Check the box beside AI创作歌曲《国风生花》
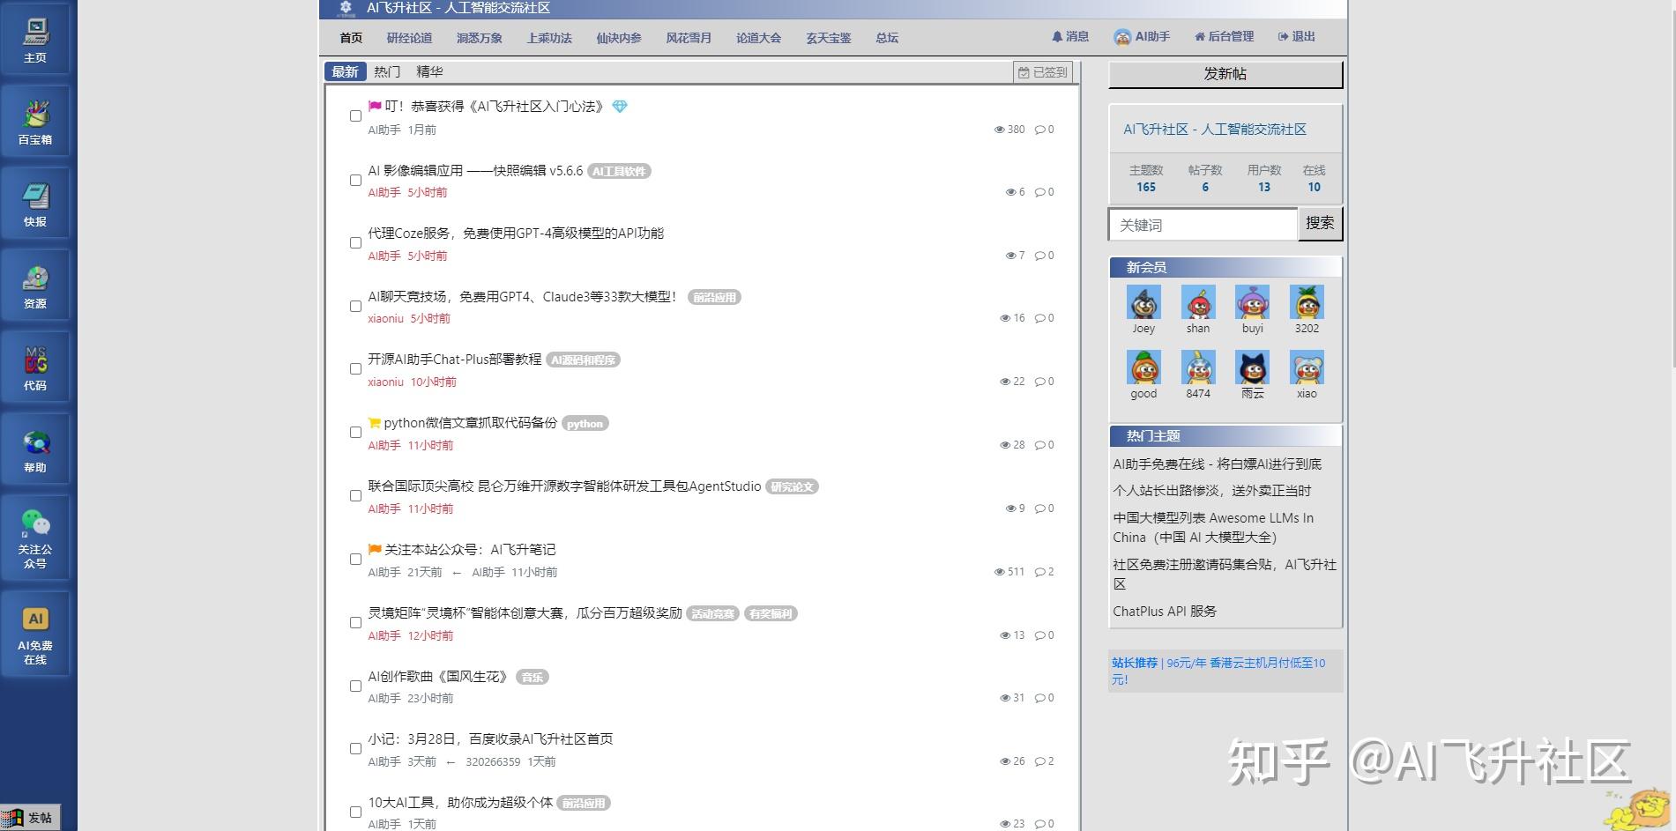This screenshot has height=831, width=1676. (x=355, y=686)
